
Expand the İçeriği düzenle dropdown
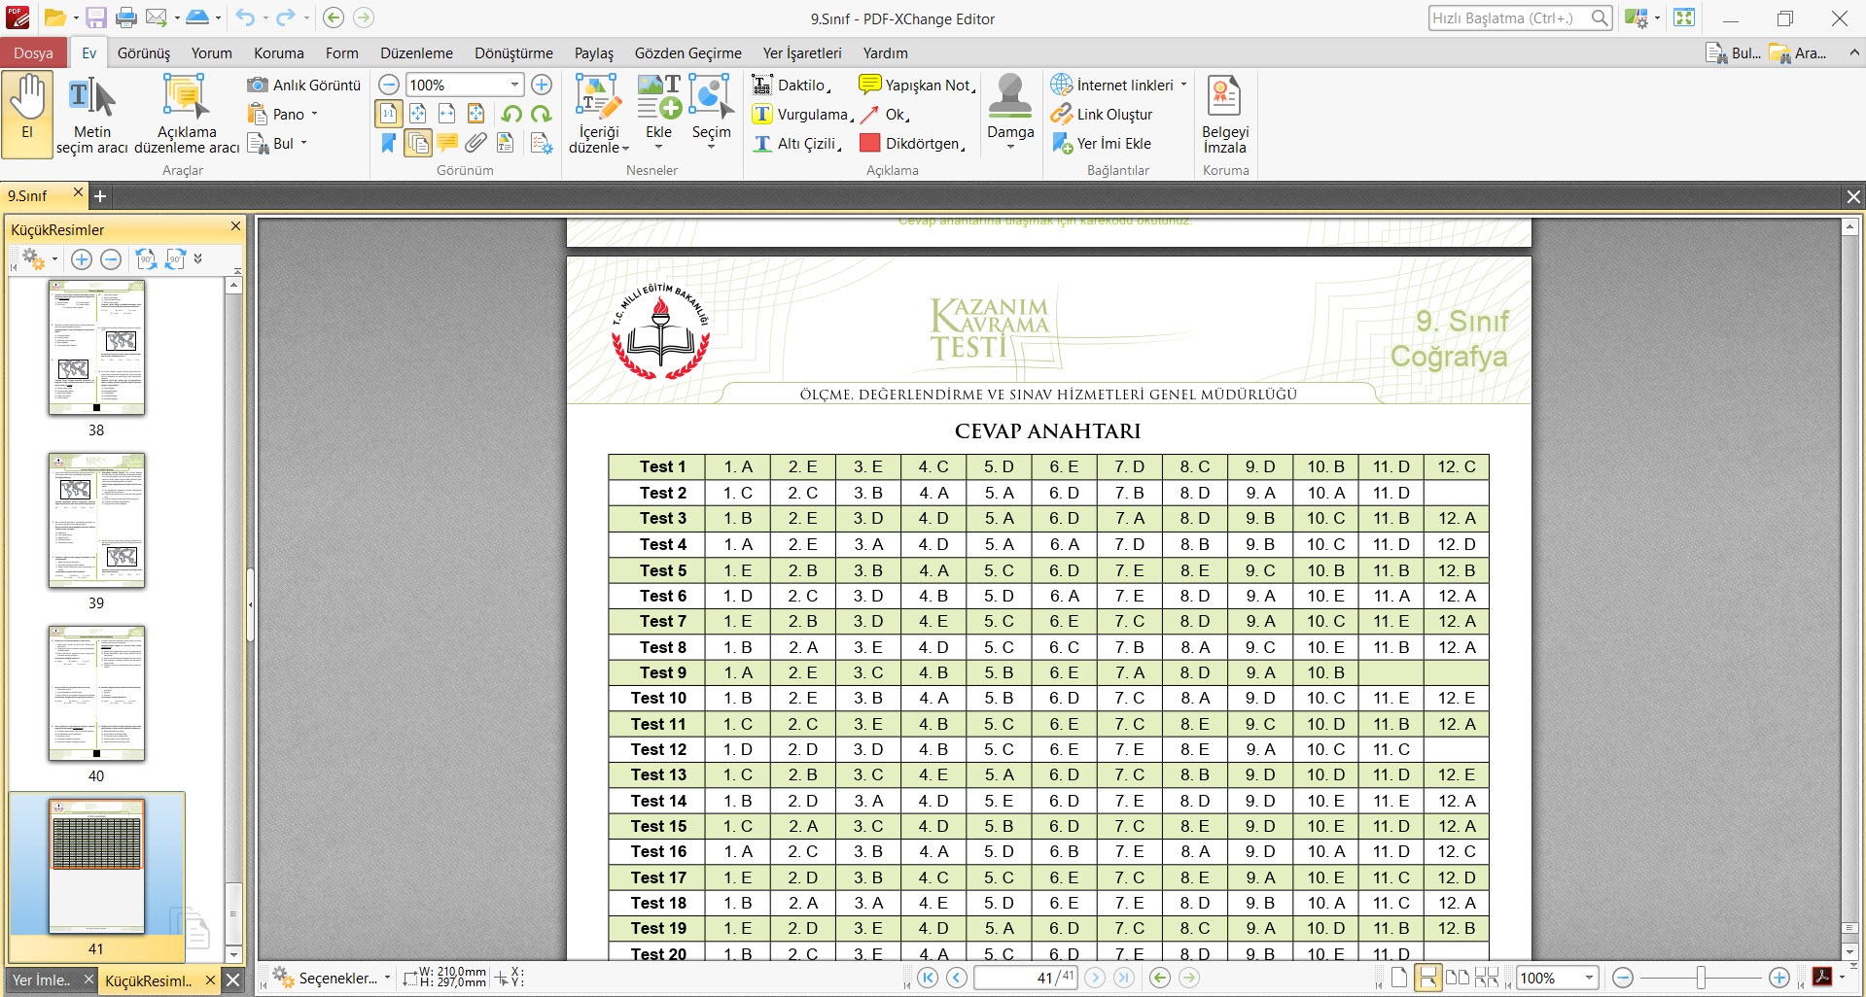click(599, 113)
